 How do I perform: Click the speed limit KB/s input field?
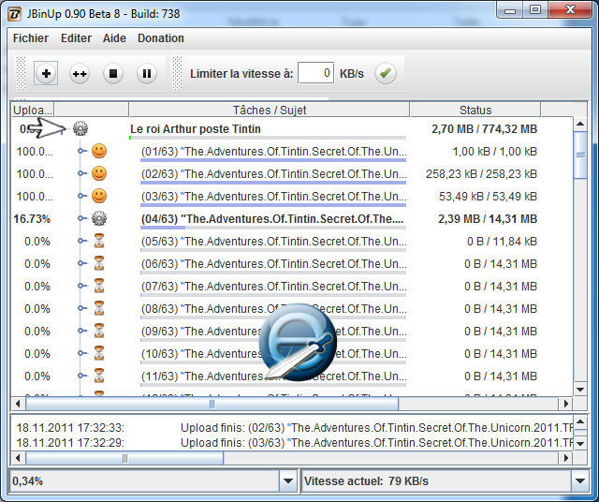tap(316, 73)
